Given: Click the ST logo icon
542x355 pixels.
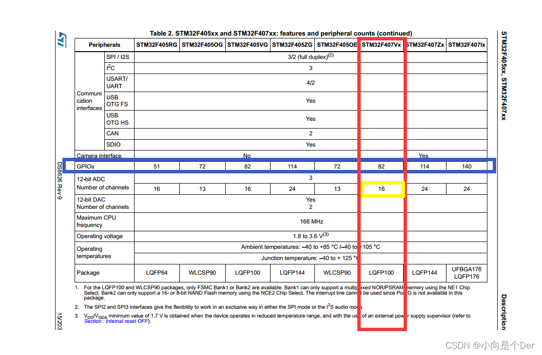Looking at the screenshot, I should click(x=62, y=40).
